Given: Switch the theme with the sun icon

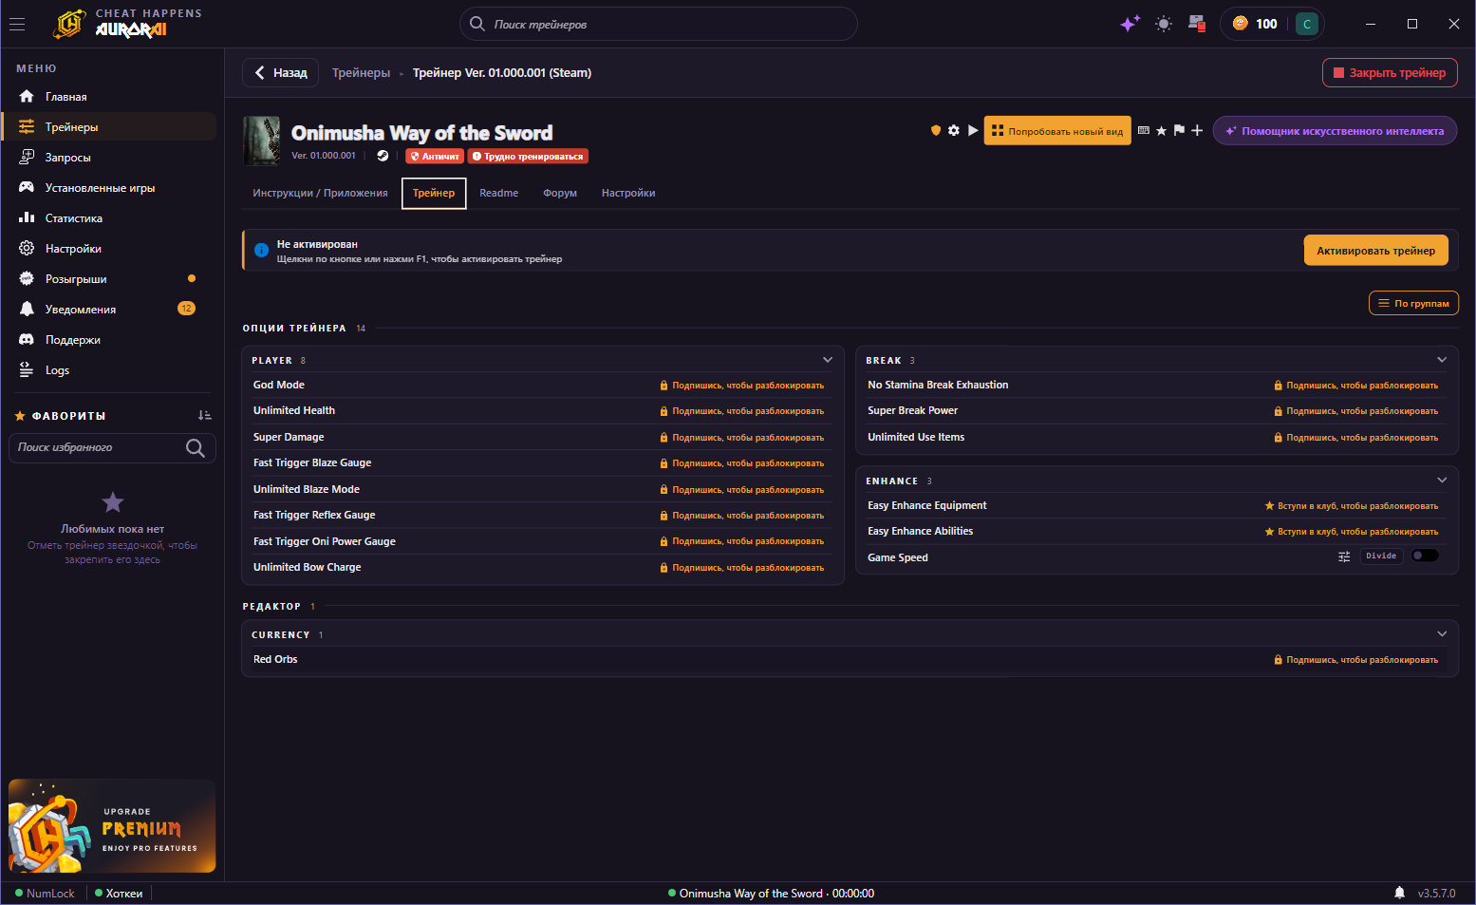Looking at the screenshot, I should [1164, 24].
